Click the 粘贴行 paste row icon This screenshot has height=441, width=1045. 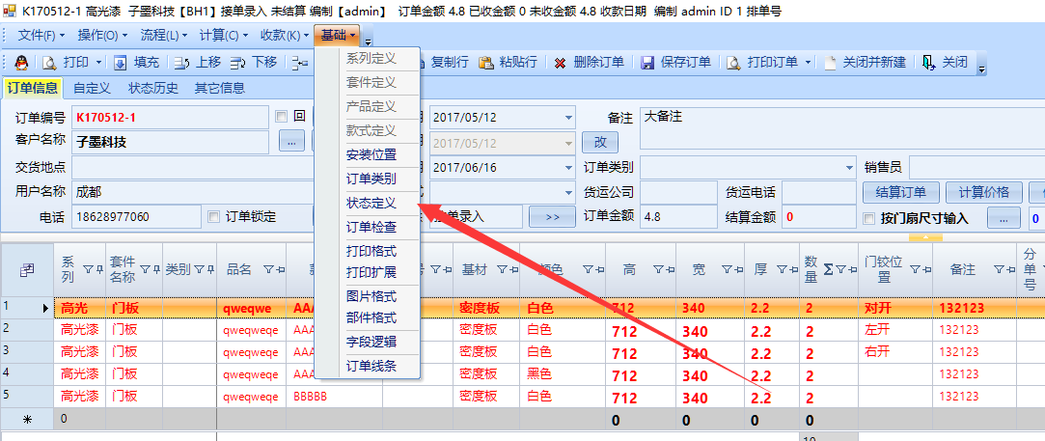[486, 63]
